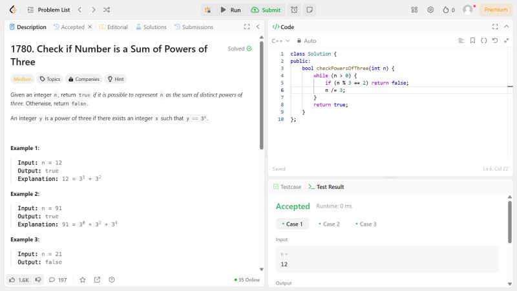Screen dimensions: 517x291
Task: Reset code with the undo arrow icon
Action: click(494, 41)
